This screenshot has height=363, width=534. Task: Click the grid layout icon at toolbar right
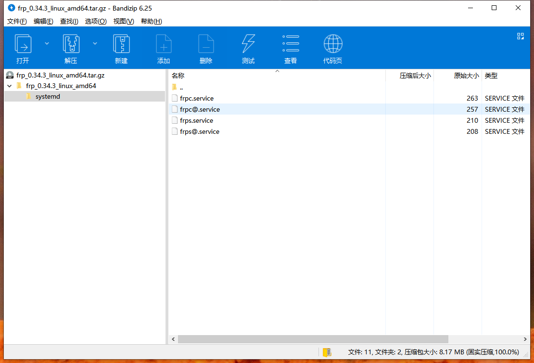point(520,36)
